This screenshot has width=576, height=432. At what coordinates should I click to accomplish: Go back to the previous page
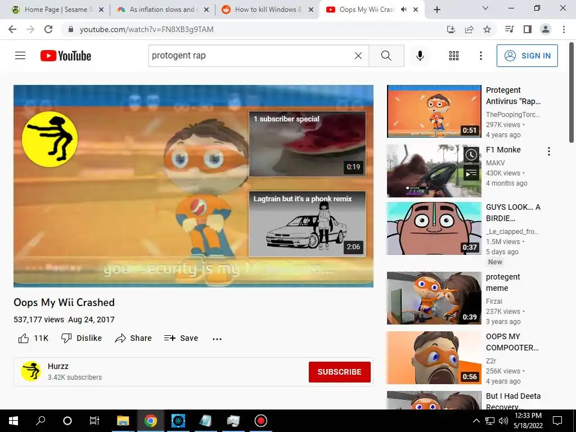tap(12, 29)
